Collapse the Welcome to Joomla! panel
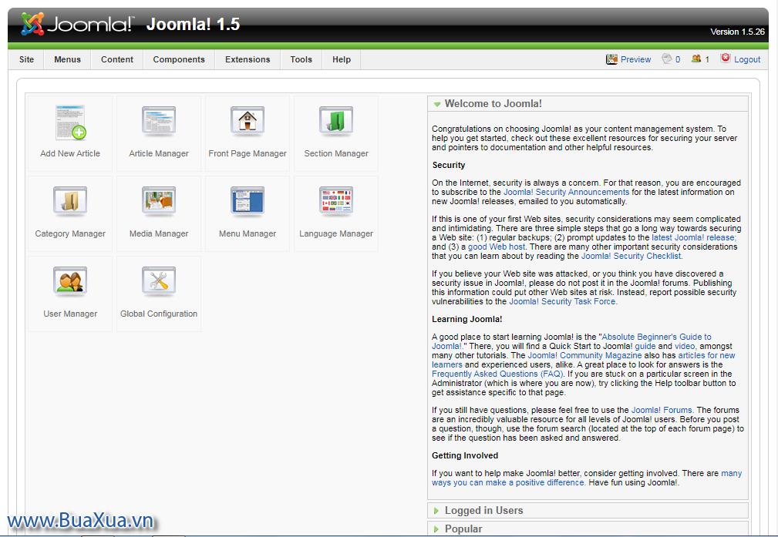778x537 pixels. 588,104
